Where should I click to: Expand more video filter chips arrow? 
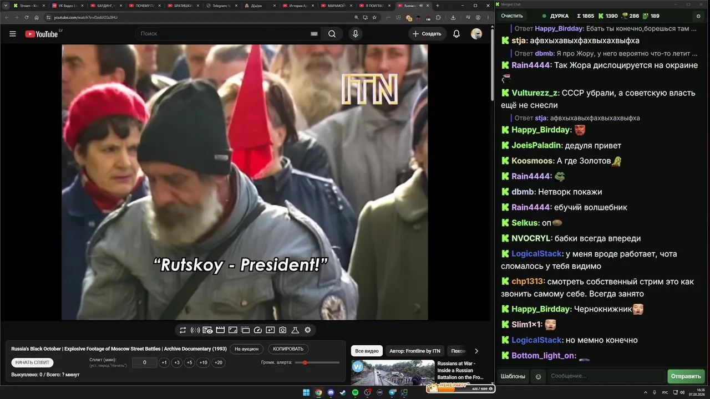coord(476,351)
